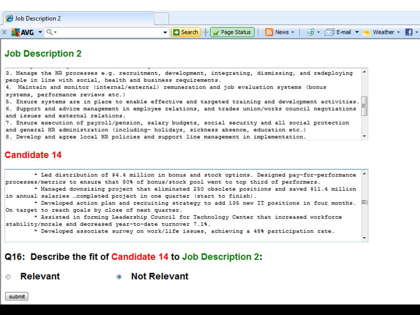
Task: Click the Internet Explorer icon in the AVG toolbar
Action: pos(311,32)
